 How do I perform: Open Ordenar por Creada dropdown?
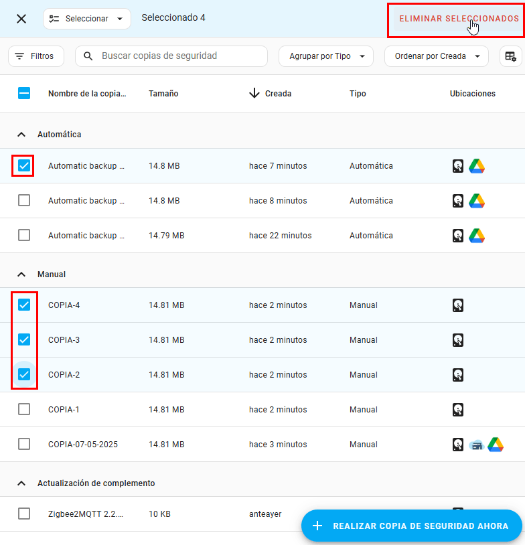(436, 56)
